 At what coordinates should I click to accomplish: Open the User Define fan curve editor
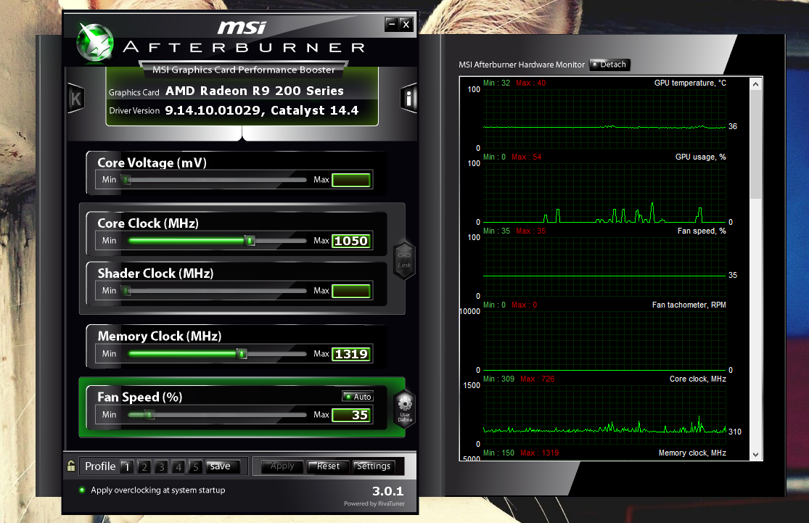(x=404, y=408)
